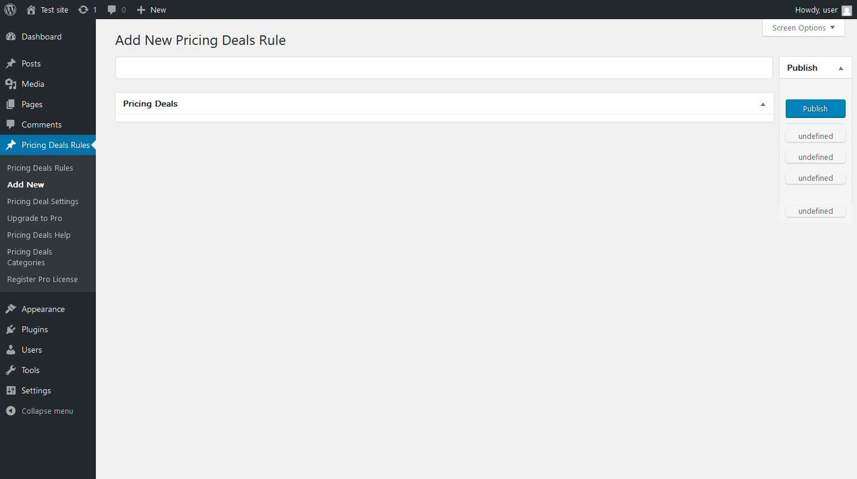The width and height of the screenshot is (857, 479).
Task: Open Users menu item
Action: coord(48,350)
